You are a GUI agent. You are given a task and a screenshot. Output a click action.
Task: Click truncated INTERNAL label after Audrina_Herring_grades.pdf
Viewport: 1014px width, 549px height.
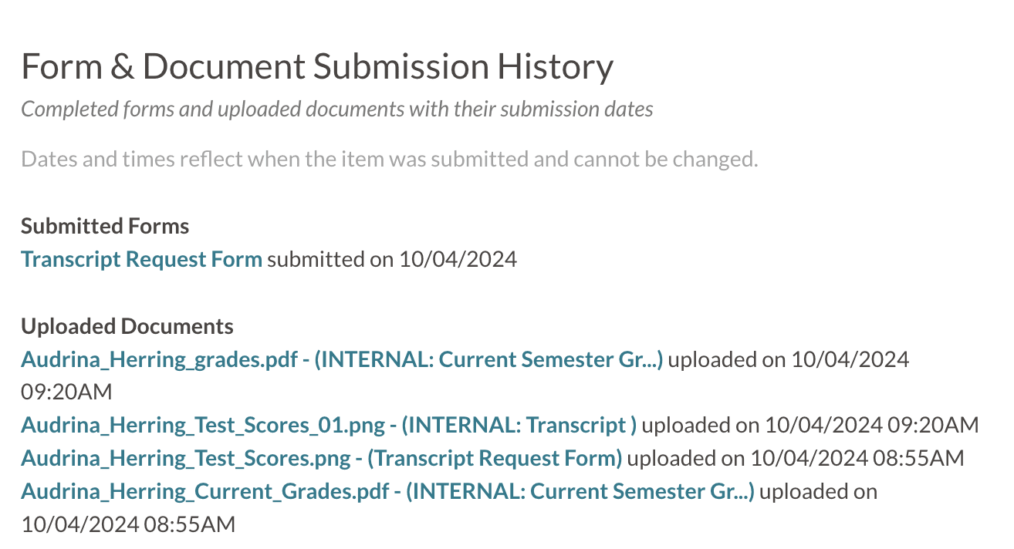(488, 359)
